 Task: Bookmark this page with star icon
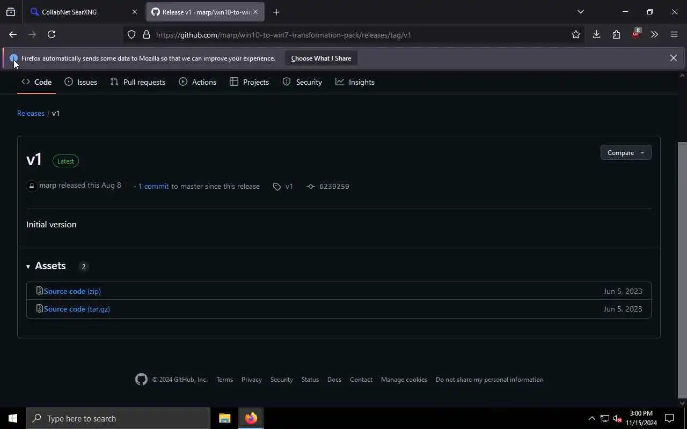(x=576, y=35)
